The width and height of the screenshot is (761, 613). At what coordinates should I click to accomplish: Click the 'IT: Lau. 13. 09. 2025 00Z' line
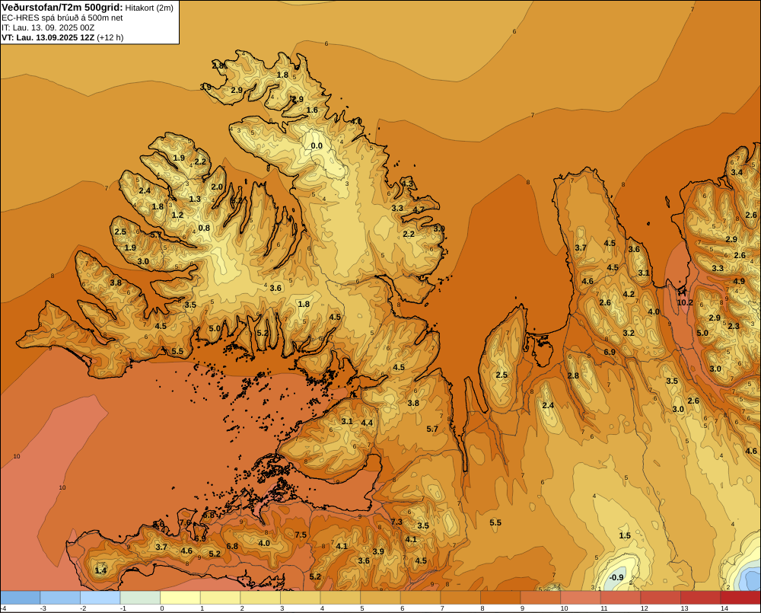tap(48, 27)
